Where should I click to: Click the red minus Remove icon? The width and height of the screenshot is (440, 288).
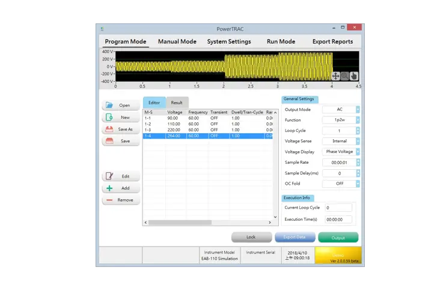tap(109, 200)
